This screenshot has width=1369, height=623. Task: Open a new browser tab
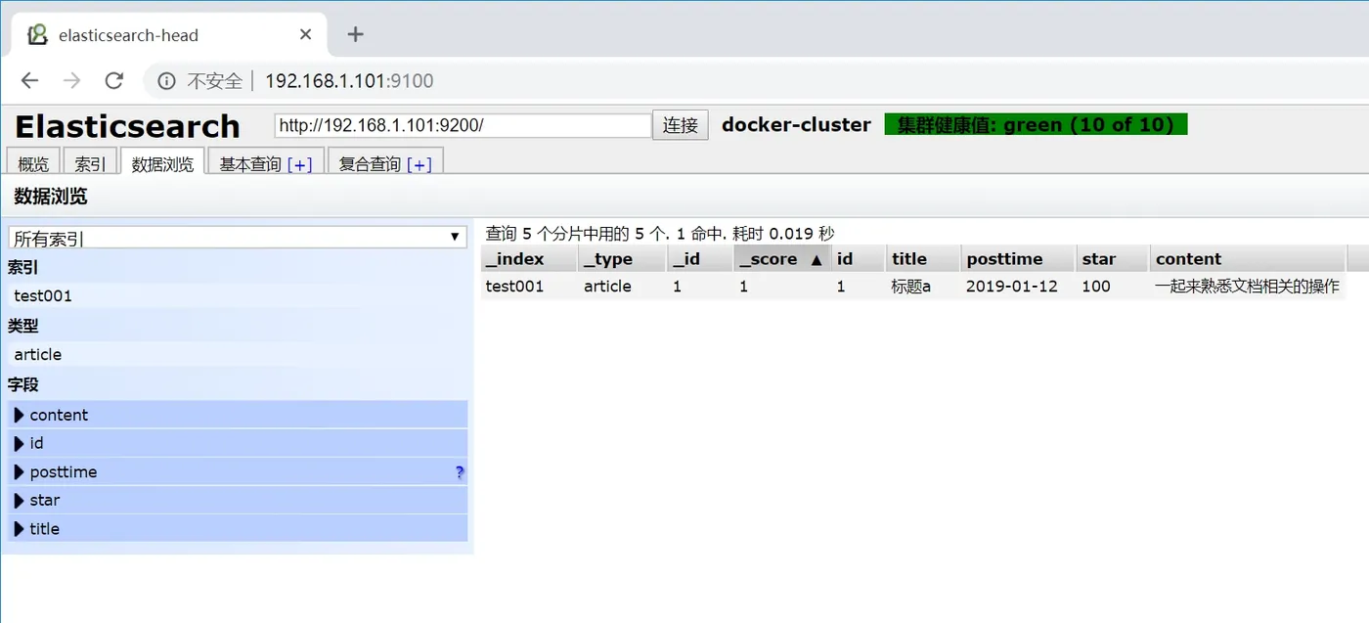coord(356,34)
